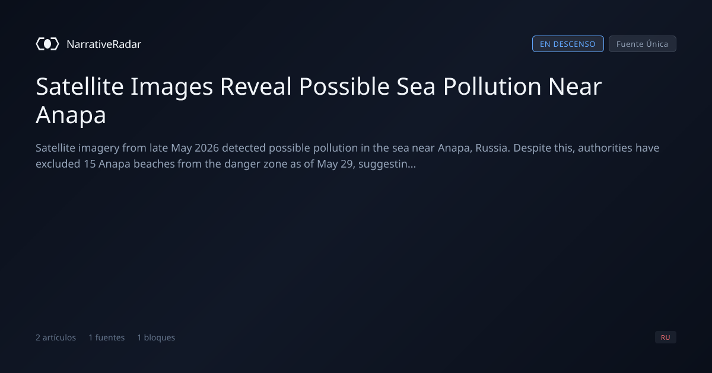
Task: Open the NarrativeRadar brand name link
Action: (x=104, y=44)
